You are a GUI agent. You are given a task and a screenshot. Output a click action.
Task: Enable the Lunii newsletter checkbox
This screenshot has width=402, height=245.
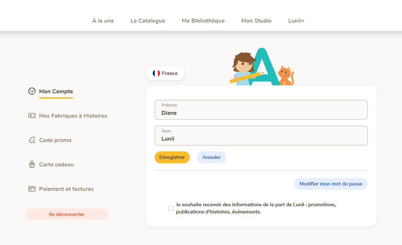(x=171, y=208)
